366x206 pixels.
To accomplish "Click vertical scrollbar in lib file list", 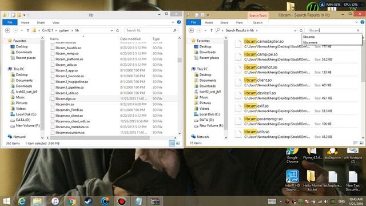I will click(x=180, y=60).
